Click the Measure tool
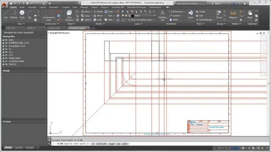This screenshot has height=152, width=271. pyautogui.click(x=233, y=15)
